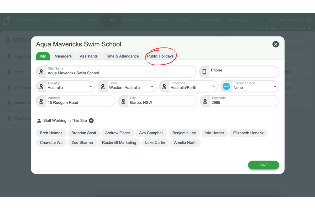Click the RosterElf logo in the navigation bar
This screenshot has width=315, height=210.
pos(6,21)
